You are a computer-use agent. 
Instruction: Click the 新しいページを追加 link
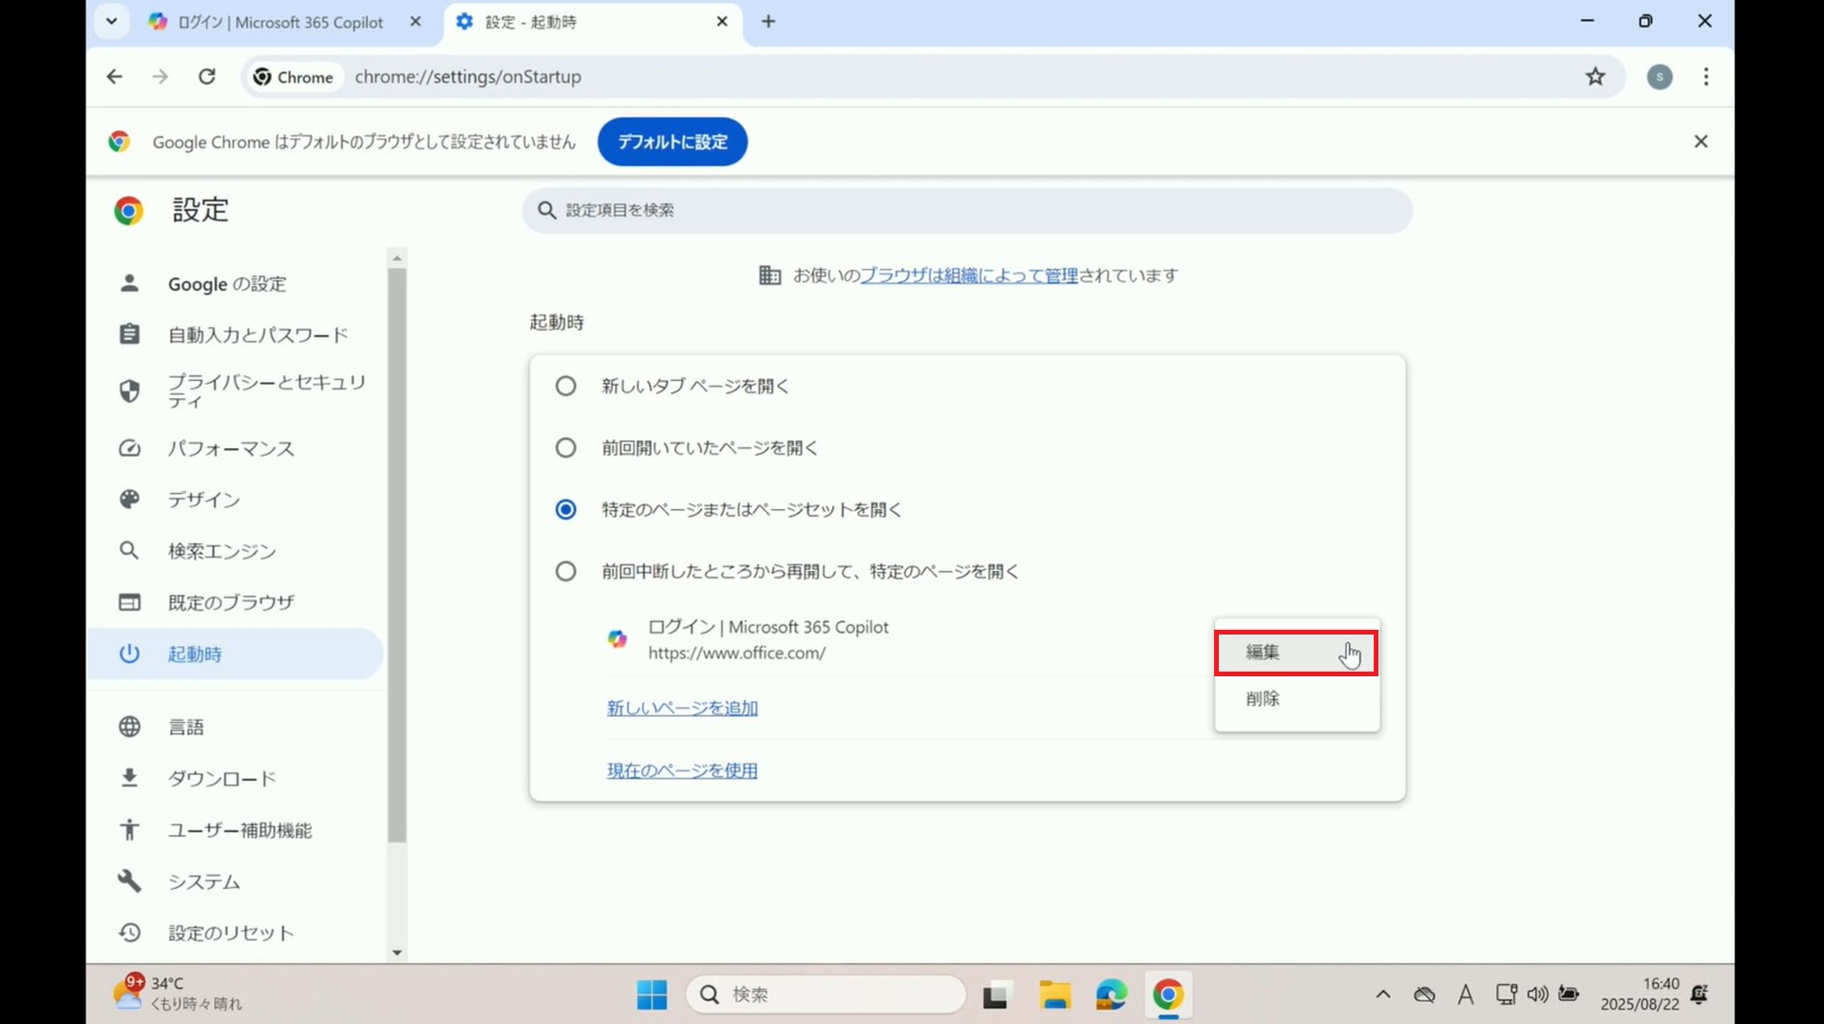coord(682,709)
